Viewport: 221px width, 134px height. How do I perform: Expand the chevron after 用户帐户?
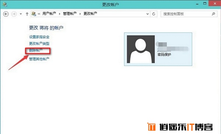pyautogui.click(x=59, y=14)
